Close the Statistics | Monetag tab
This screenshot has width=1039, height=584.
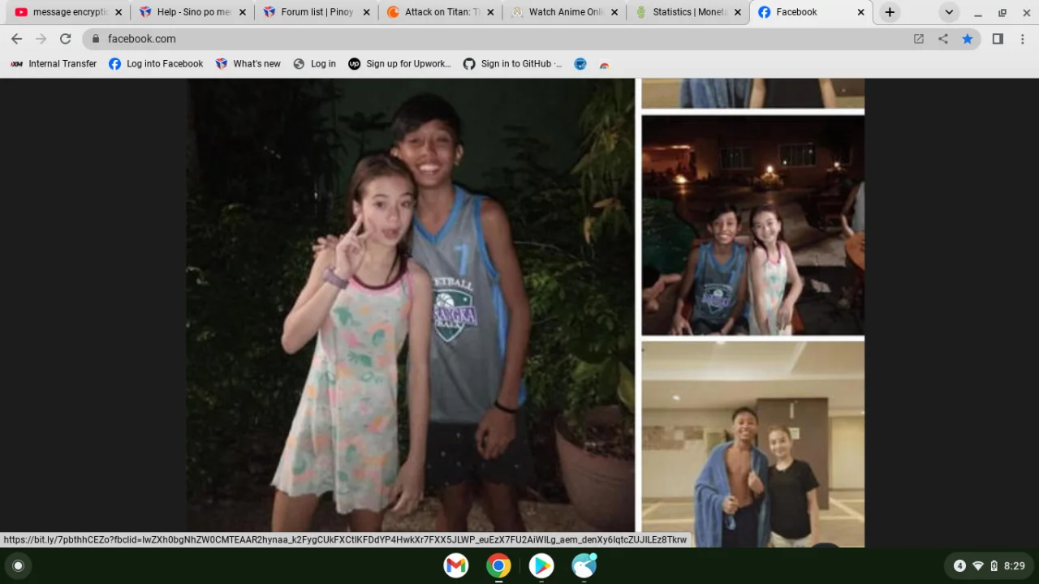[x=738, y=12]
